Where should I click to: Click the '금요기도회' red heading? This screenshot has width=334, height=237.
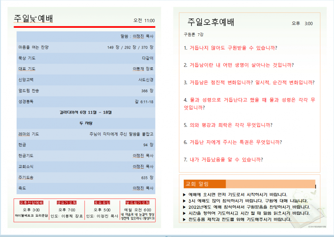67,203
